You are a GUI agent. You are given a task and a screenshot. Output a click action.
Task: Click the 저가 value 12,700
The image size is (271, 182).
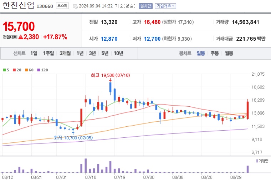click(152, 39)
